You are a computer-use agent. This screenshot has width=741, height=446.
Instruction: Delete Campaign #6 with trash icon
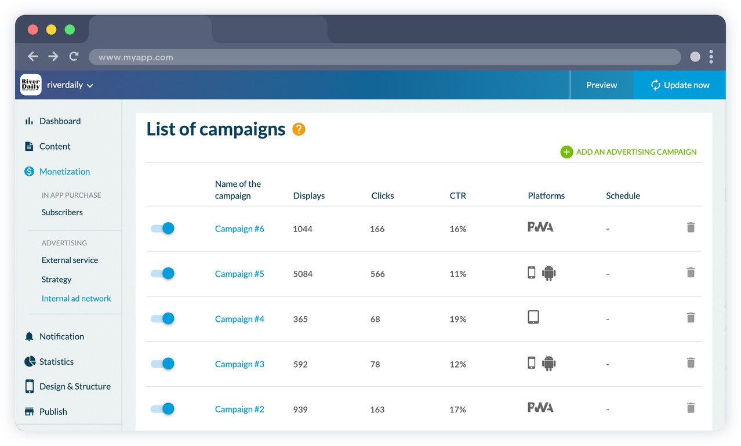pyautogui.click(x=690, y=227)
